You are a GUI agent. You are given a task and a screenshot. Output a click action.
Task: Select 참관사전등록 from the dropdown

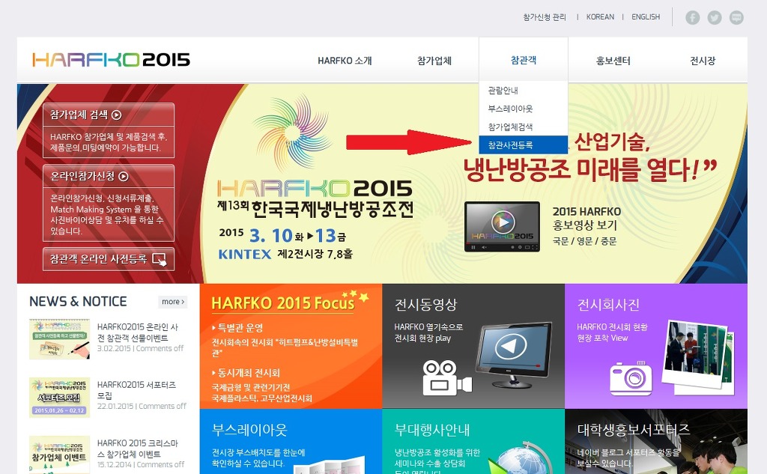(x=524, y=145)
